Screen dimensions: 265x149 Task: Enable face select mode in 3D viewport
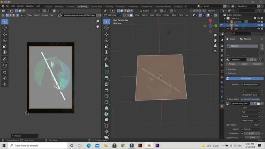pos(131,15)
